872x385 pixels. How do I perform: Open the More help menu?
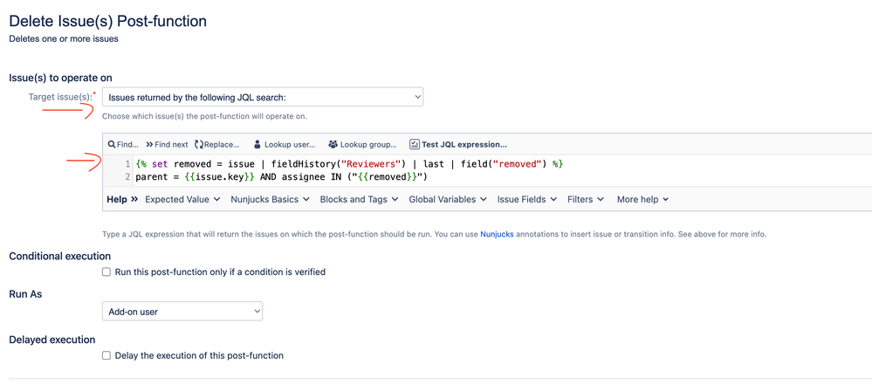(643, 199)
